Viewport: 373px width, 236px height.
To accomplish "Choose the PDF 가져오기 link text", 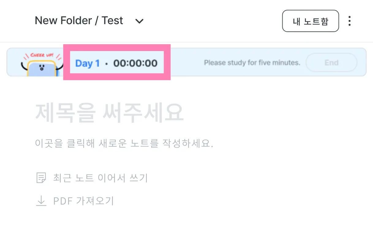I will [83, 201].
